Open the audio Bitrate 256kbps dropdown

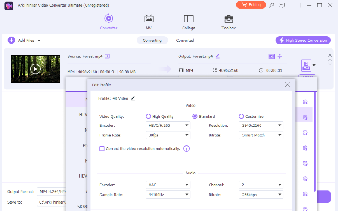point(261,195)
